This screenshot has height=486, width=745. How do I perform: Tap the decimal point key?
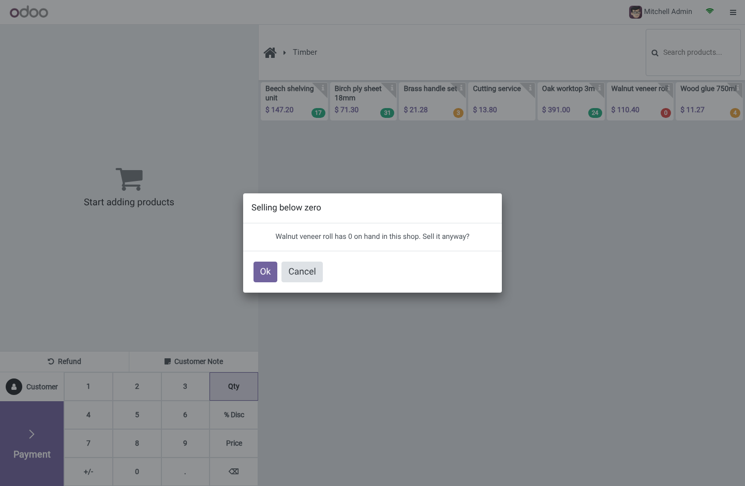coord(185,472)
